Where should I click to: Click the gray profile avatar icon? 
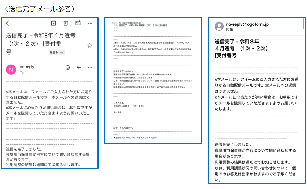coord(219,26)
